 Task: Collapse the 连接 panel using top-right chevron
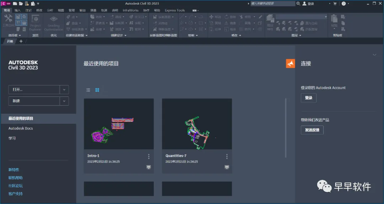[x=374, y=55]
